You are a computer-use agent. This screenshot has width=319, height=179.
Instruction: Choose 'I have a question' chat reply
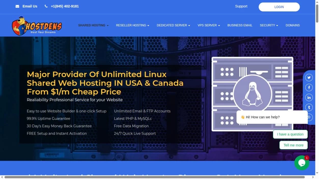tap(290, 134)
